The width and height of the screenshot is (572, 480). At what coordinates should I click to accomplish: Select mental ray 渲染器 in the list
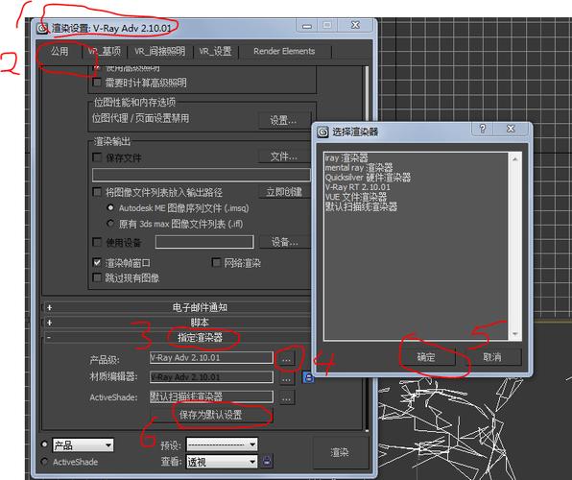tap(359, 168)
